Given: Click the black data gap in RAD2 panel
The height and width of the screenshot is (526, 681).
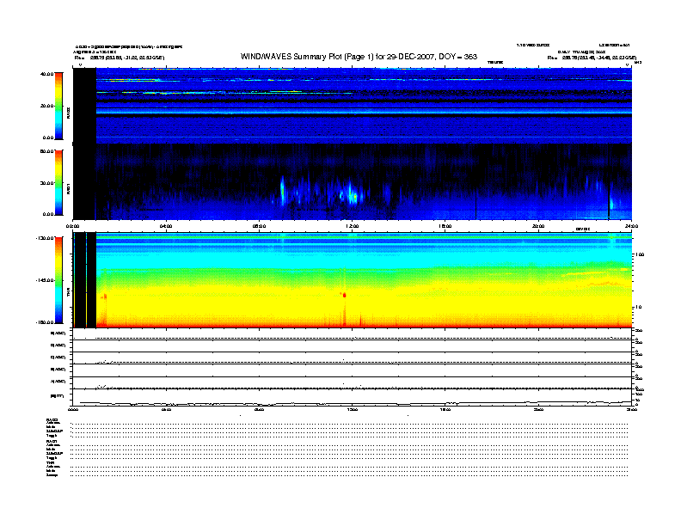Looking at the screenshot, I should point(84,106).
